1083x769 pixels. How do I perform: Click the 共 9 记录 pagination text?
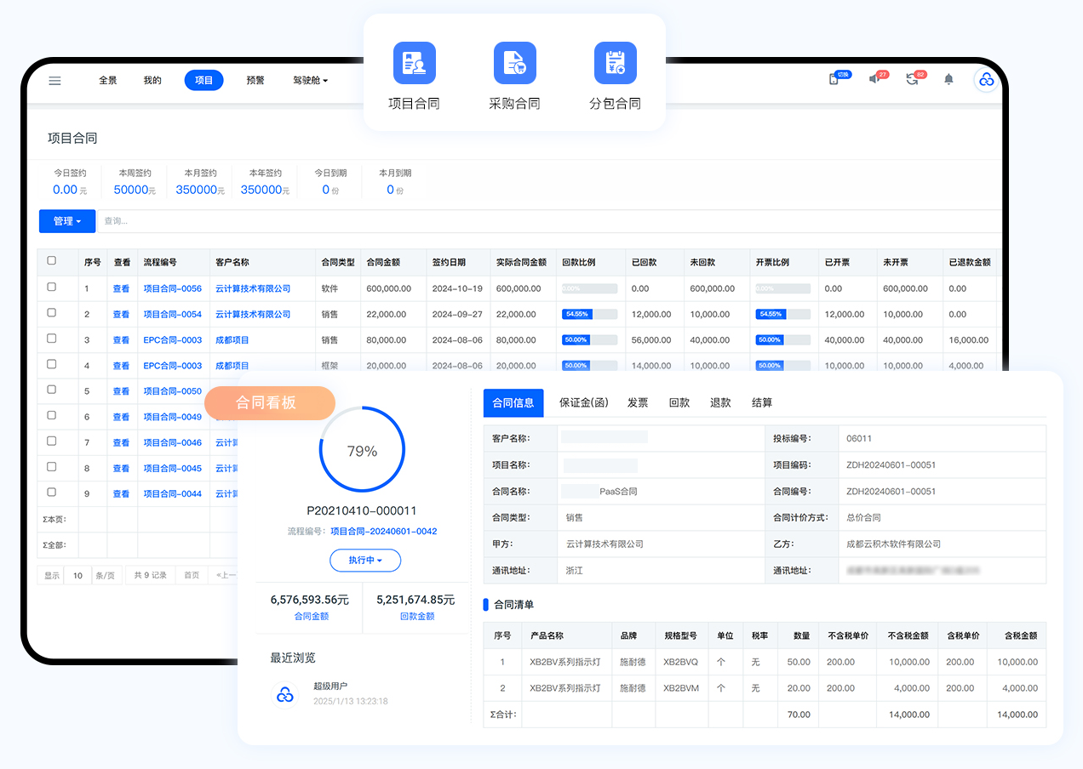pos(150,576)
